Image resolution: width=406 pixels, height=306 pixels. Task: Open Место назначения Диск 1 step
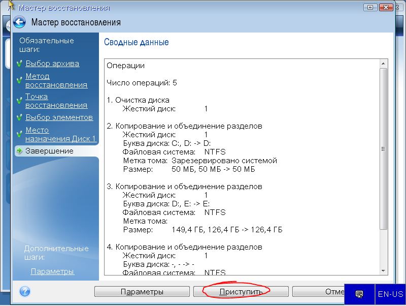(60, 134)
